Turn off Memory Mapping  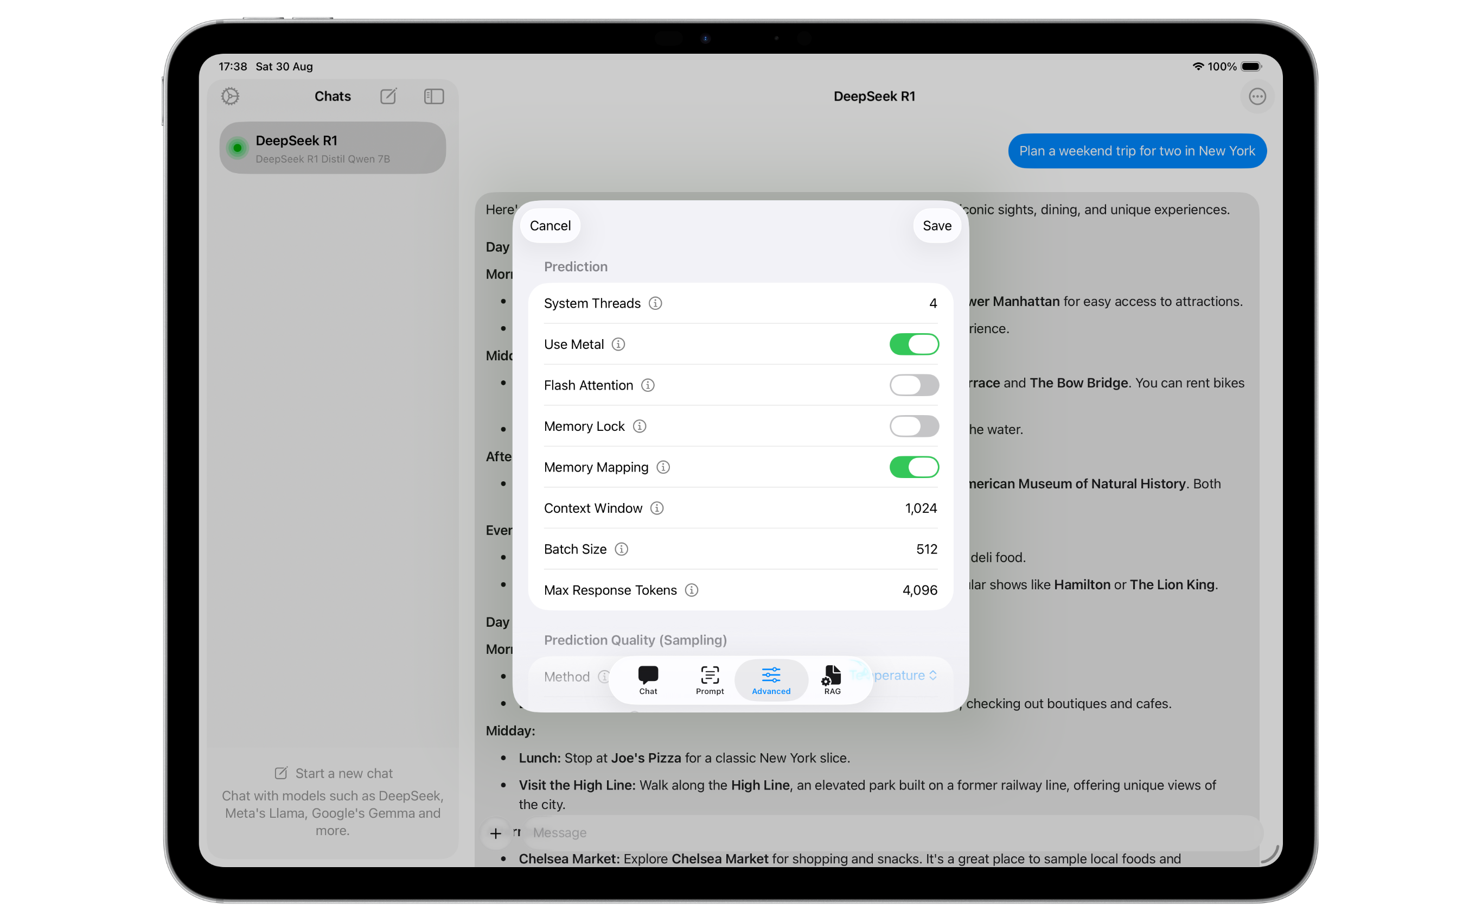click(914, 467)
